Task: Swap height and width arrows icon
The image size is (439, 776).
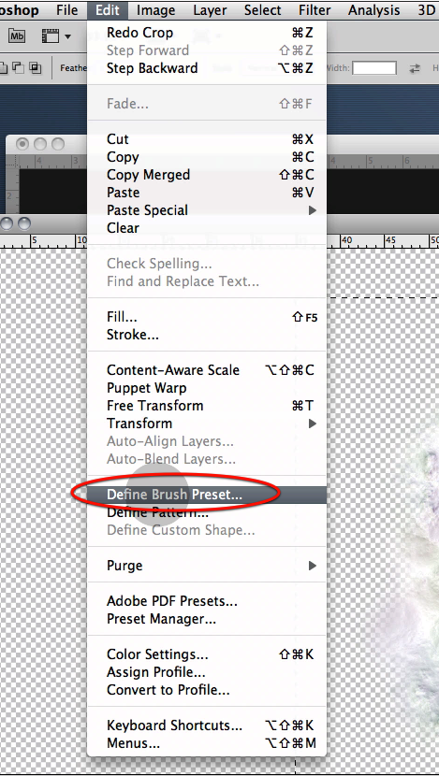Action: tap(415, 69)
